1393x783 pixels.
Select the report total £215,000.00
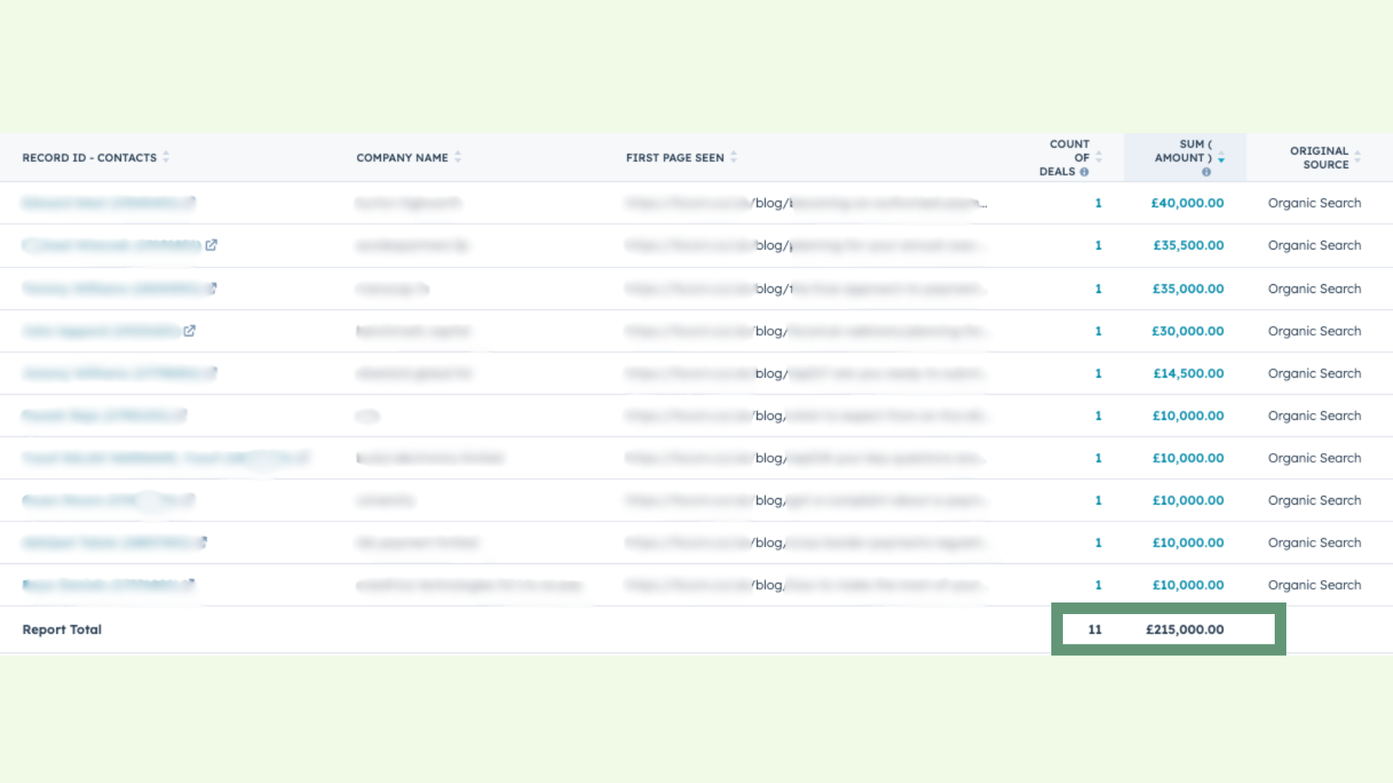(x=1185, y=629)
